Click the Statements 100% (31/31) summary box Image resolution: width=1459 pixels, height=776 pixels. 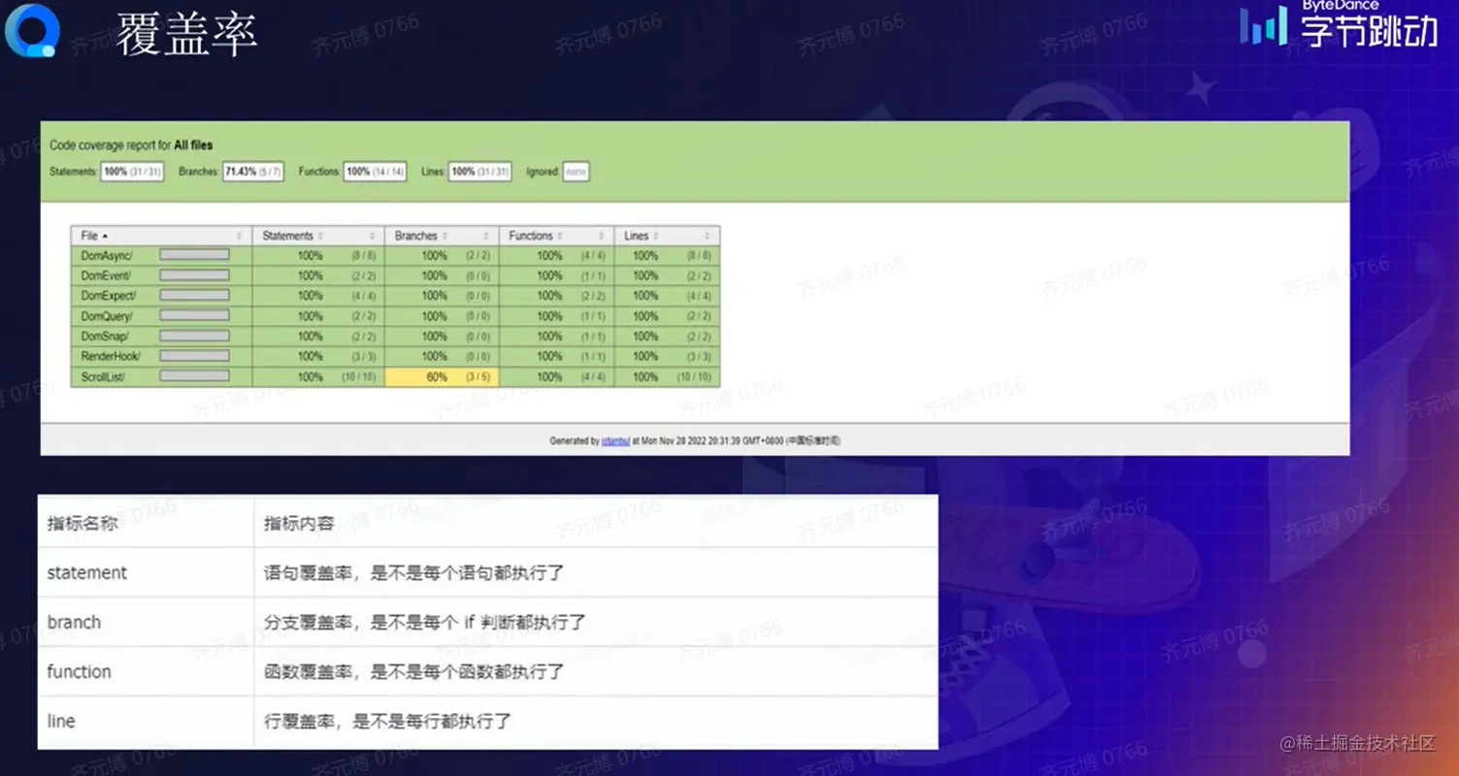(x=131, y=172)
